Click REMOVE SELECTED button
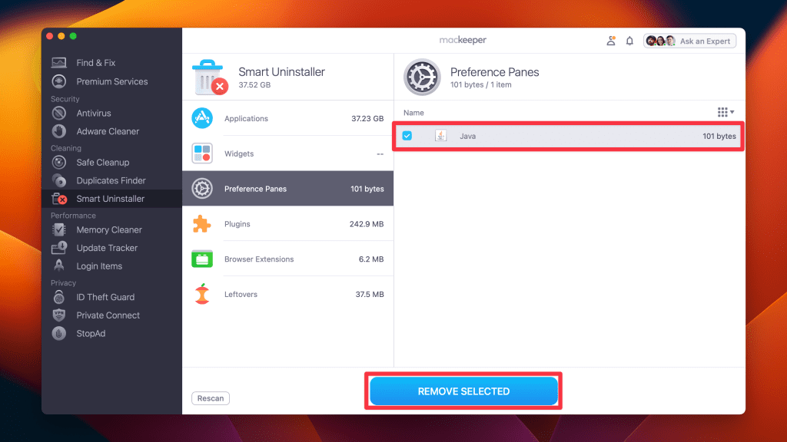Viewport: 787px width, 442px height. pyautogui.click(x=463, y=391)
